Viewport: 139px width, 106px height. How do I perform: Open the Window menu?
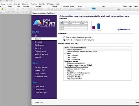coord(50,4)
